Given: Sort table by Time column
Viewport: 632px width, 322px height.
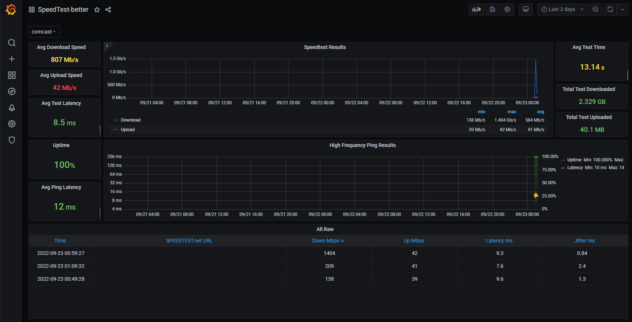Looking at the screenshot, I should (x=60, y=241).
